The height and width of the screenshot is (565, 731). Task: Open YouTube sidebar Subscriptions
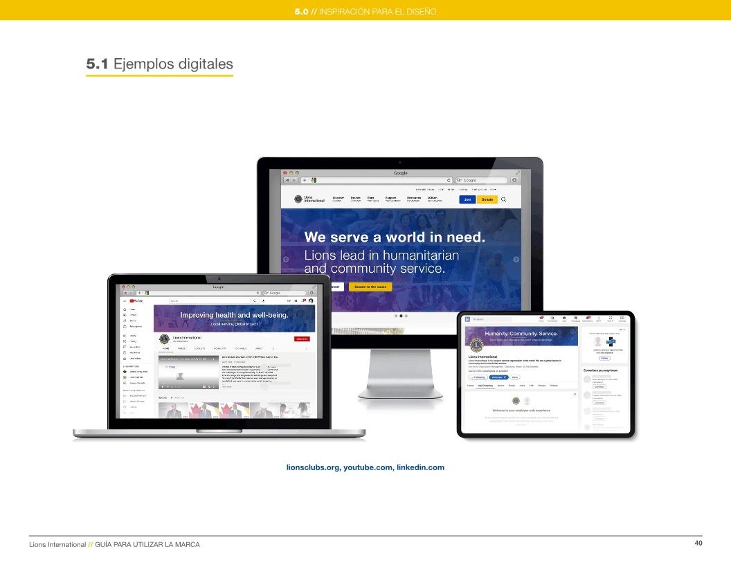(x=132, y=326)
